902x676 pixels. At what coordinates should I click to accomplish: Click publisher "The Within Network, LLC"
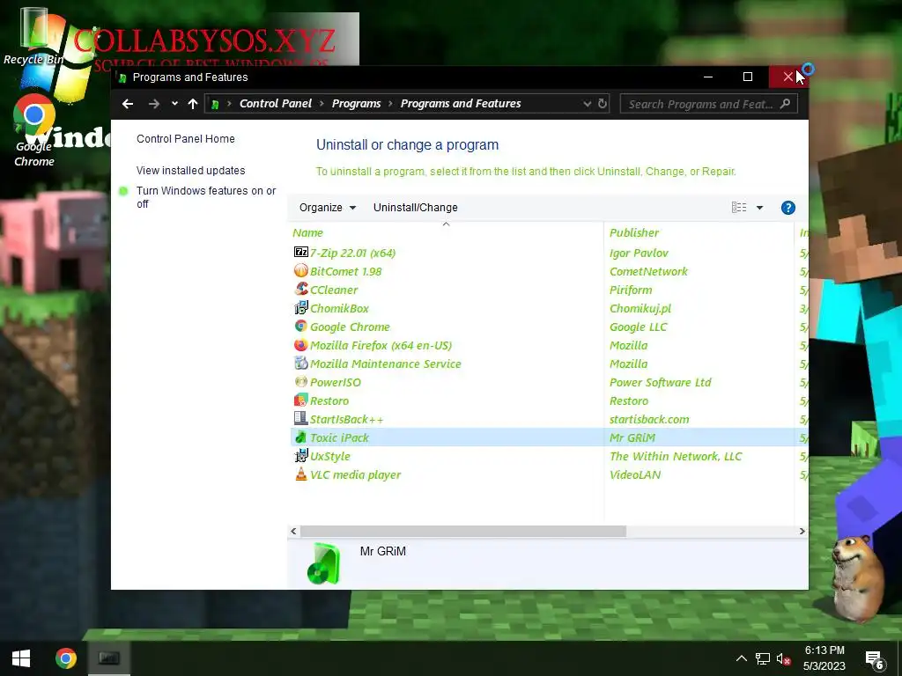pyautogui.click(x=676, y=456)
